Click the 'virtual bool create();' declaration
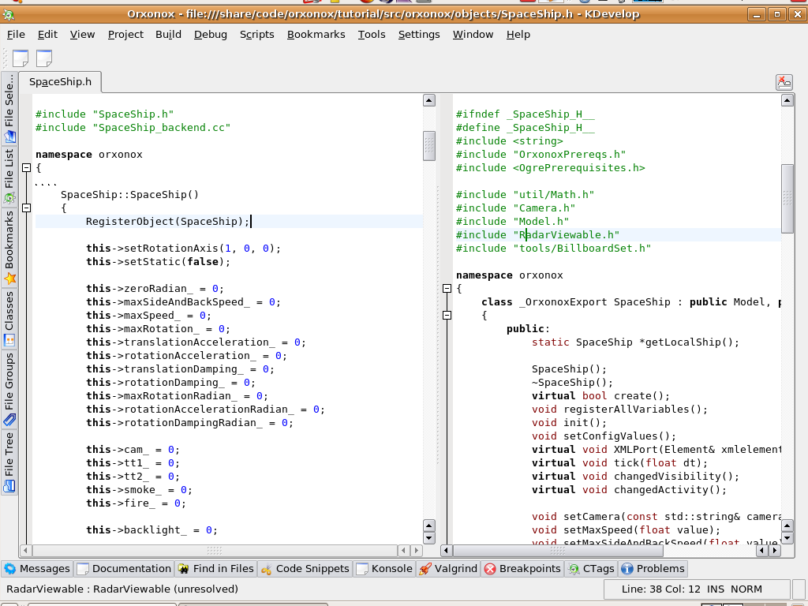This screenshot has width=808, height=606. [600, 396]
